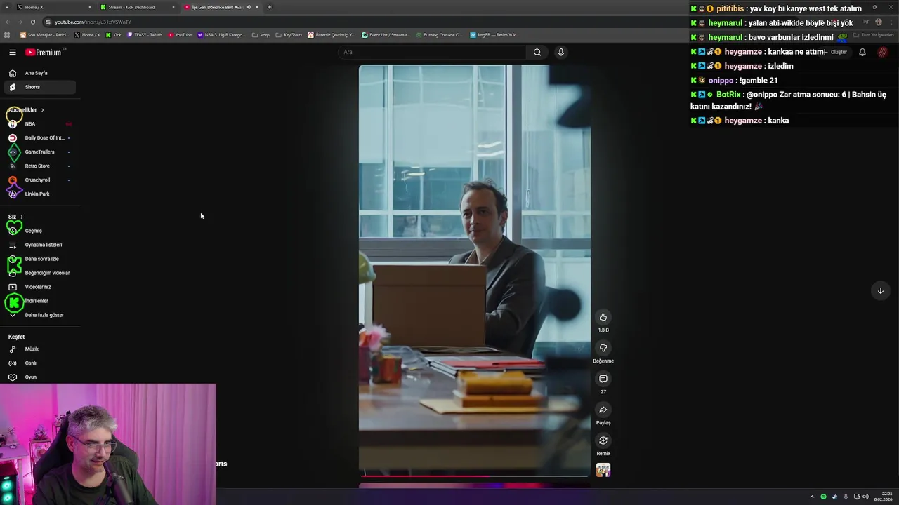Open the NBA subscription channel
The width and height of the screenshot is (899, 505).
point(39,124)
